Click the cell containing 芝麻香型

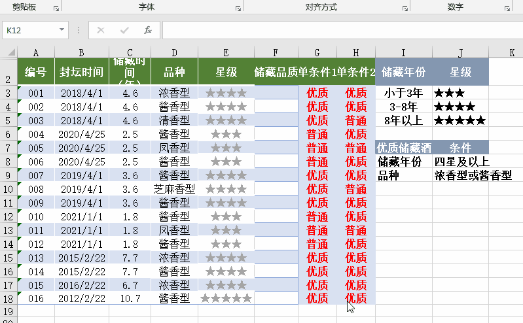pos(174,189)
